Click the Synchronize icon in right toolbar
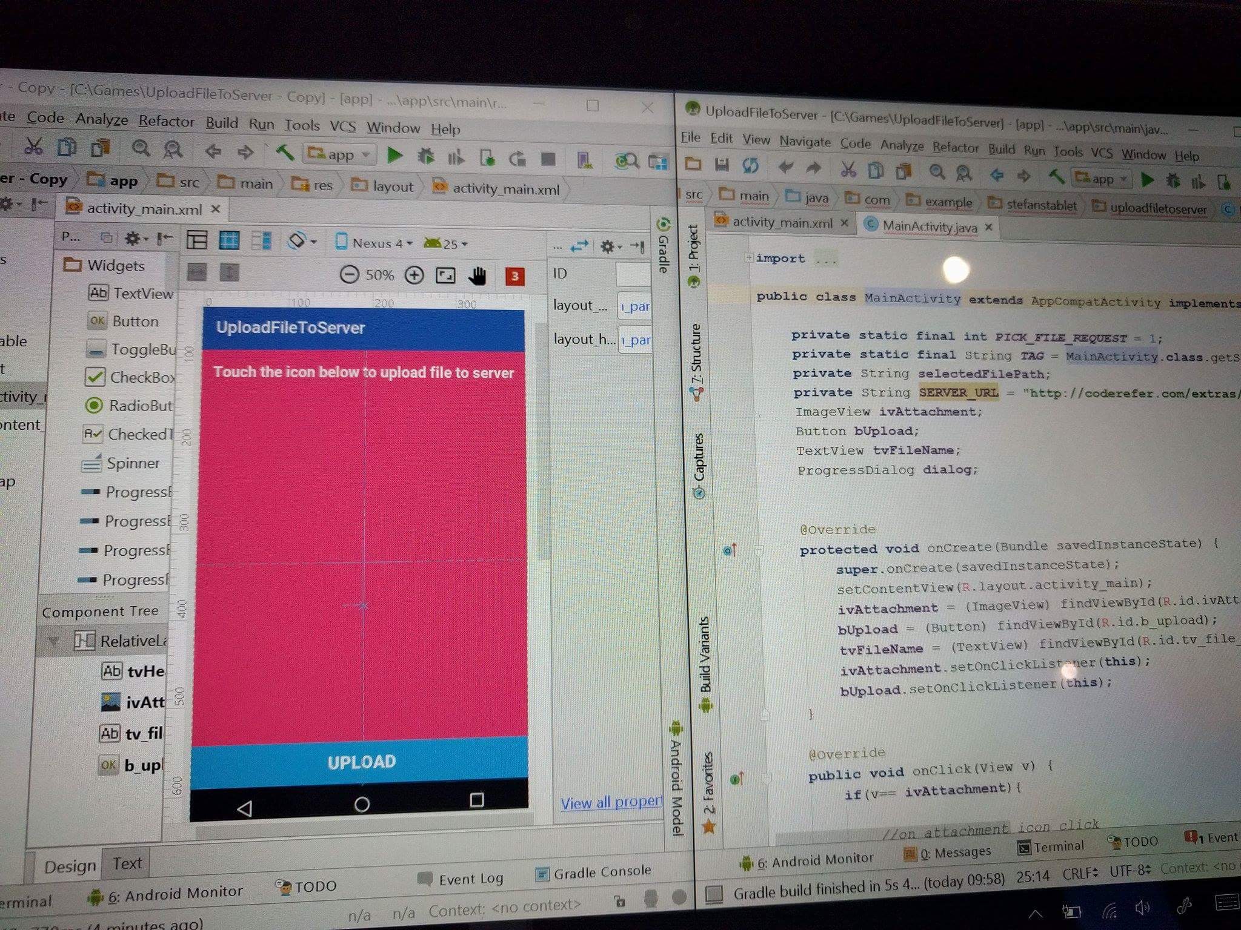The width and height of the screenshot is (1241, 930). 750,165
